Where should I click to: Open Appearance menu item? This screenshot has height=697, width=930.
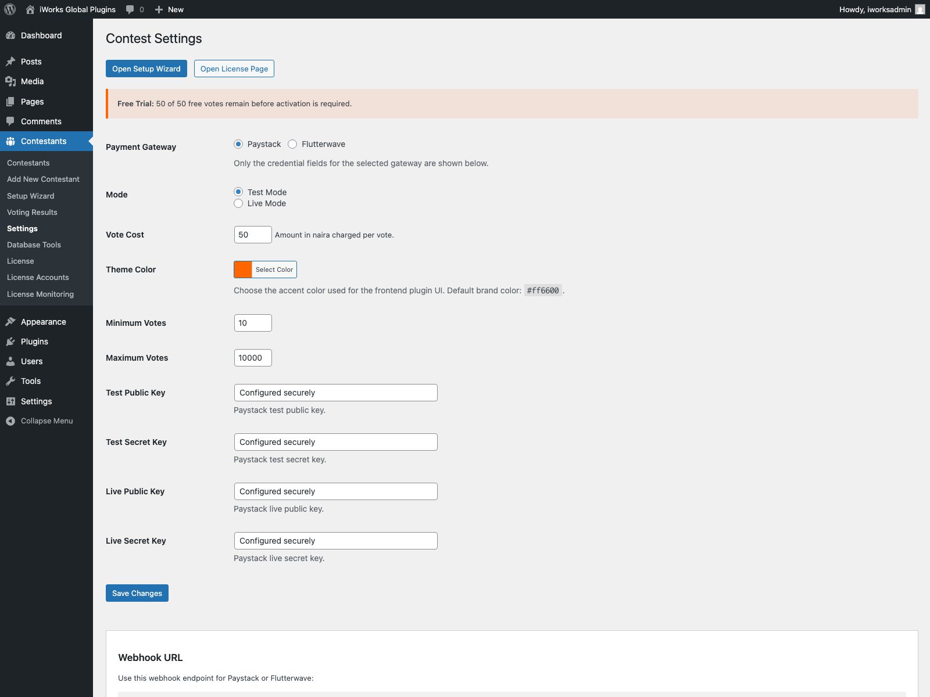[x=46, y=322]
